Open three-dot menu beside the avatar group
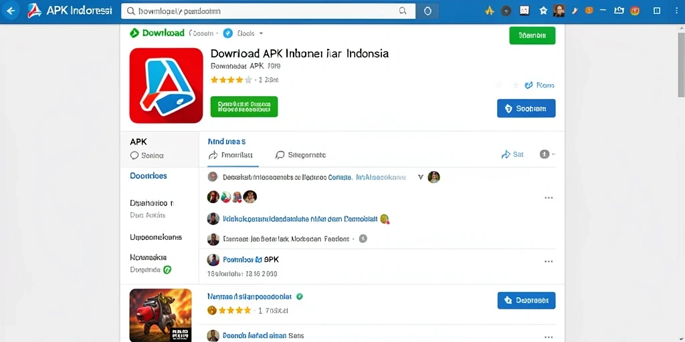Image resolution: width=685 pixels, height=342 pixels. [549, 198]
